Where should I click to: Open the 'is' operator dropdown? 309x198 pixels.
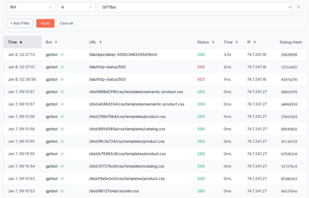[x=76, y=7]
